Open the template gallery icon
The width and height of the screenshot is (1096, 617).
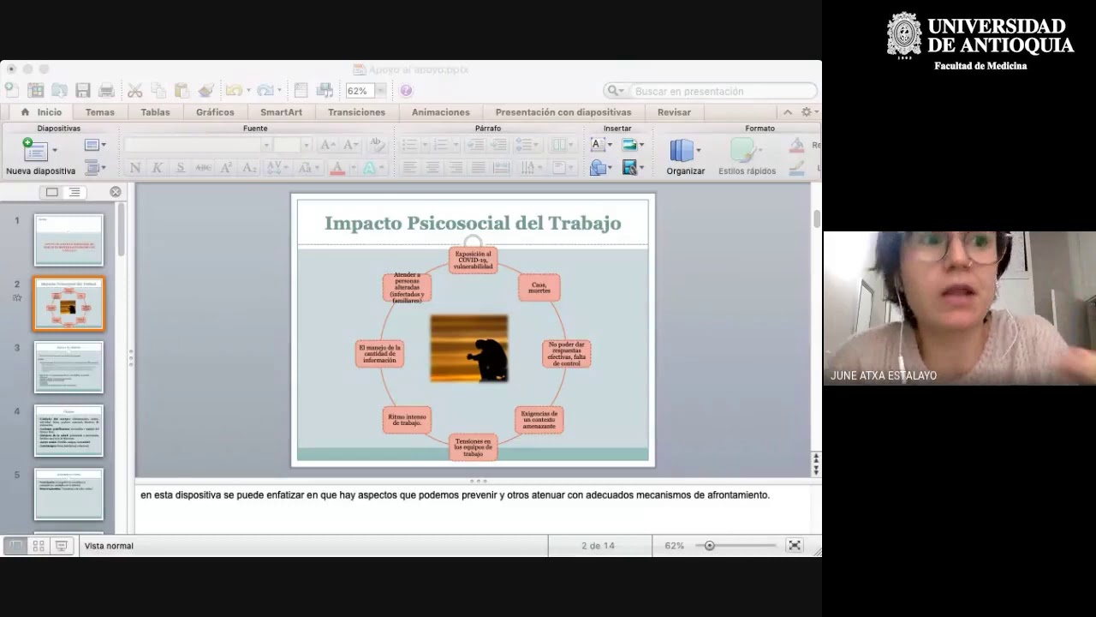[x=35, y=90]
